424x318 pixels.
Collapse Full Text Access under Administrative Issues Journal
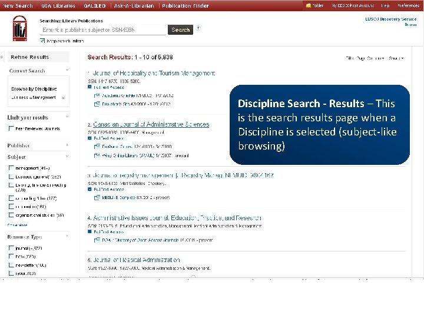pos(90,231)
